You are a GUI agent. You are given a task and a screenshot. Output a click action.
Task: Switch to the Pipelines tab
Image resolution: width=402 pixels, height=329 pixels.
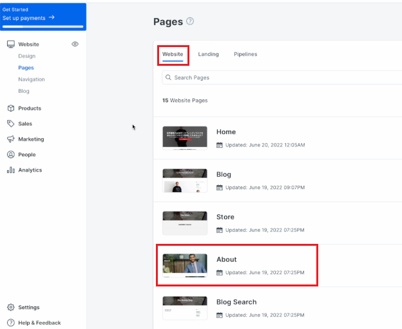[245, 54]
